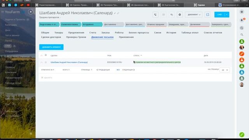The image size is (249, 140).
Task: Click the expand fullscreen icon button
Action: click(x=207, y=15)
